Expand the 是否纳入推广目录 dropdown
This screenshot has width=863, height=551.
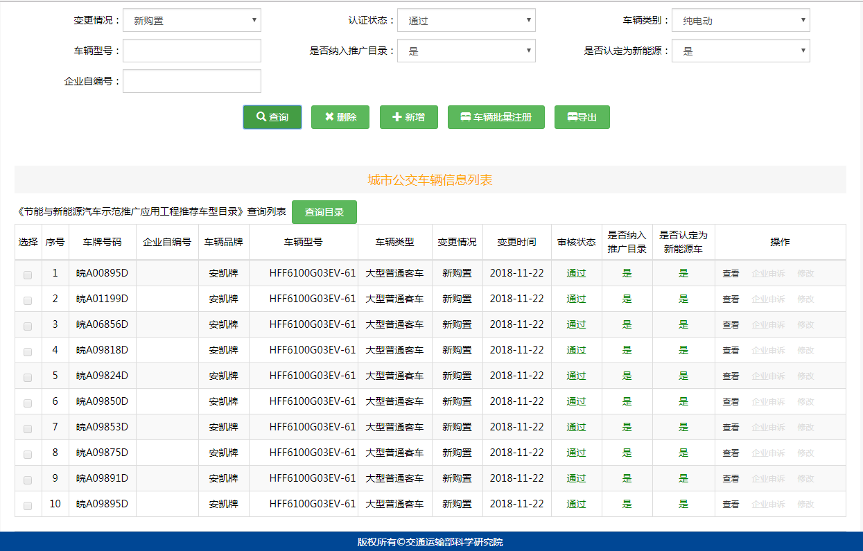tap(466, 51)
